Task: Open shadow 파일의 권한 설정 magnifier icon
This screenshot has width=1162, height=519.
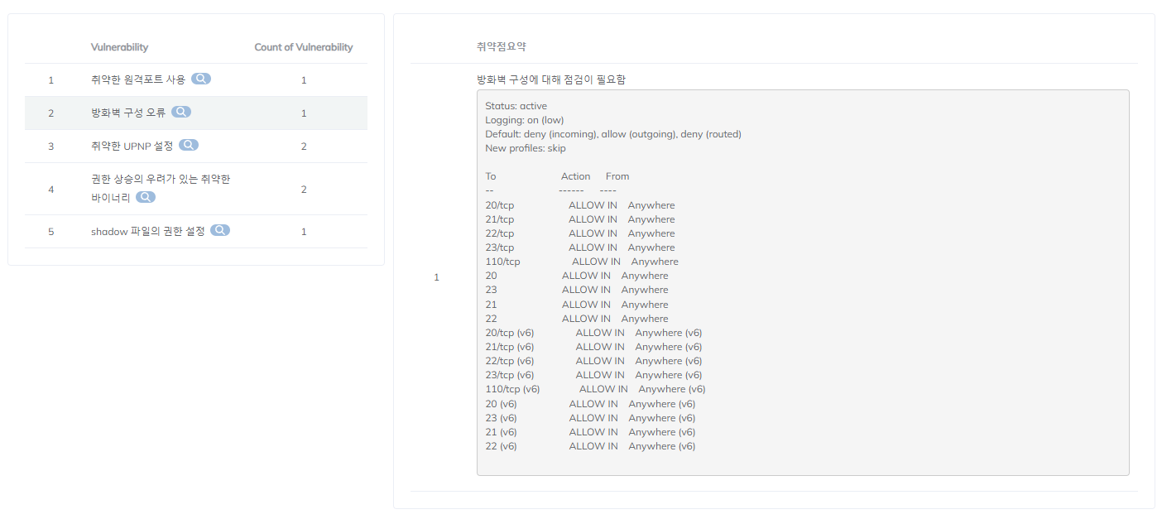Action: pos(220,230)
